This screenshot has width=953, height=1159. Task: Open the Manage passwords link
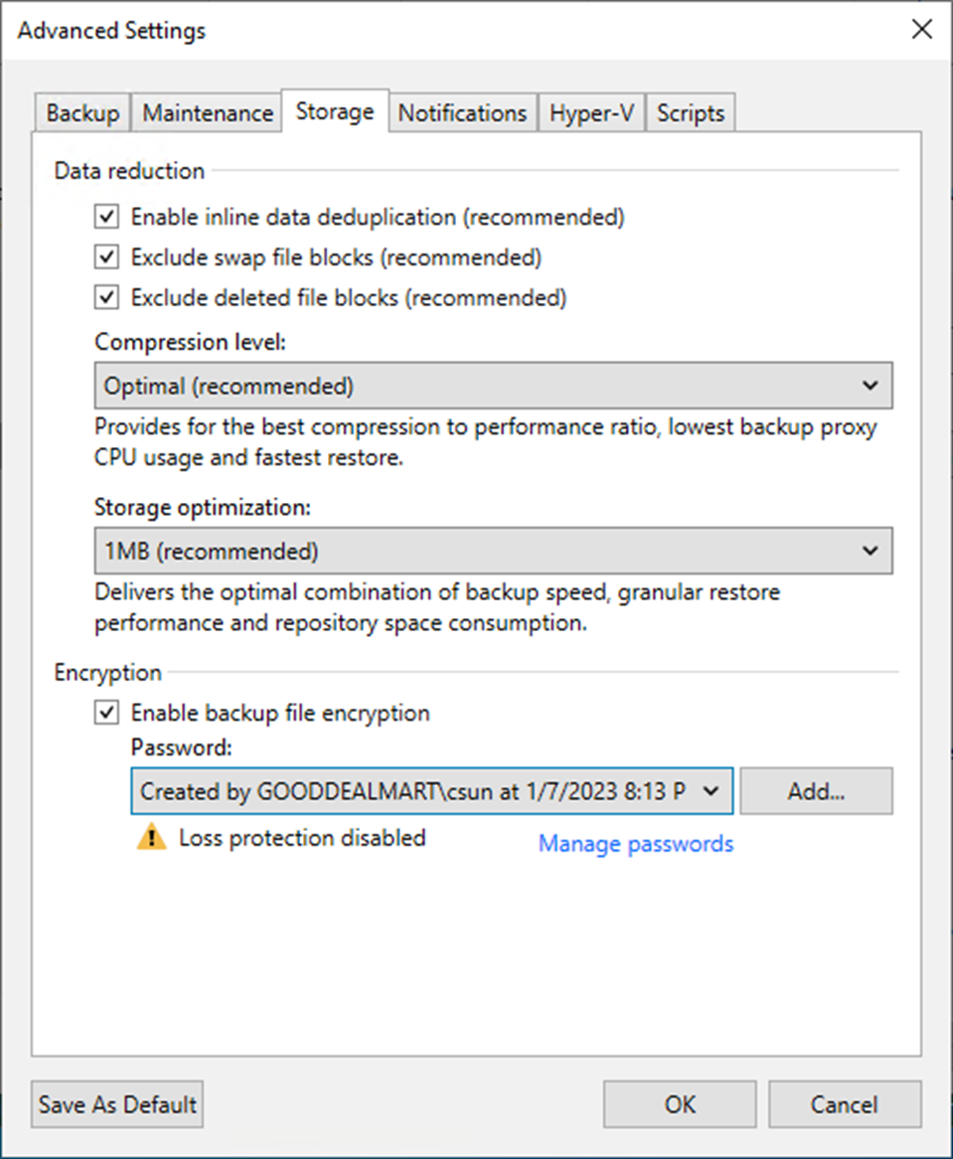coord(636,844)
